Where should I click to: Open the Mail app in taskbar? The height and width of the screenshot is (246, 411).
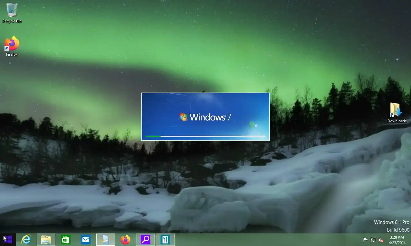[x=86, y=240]
